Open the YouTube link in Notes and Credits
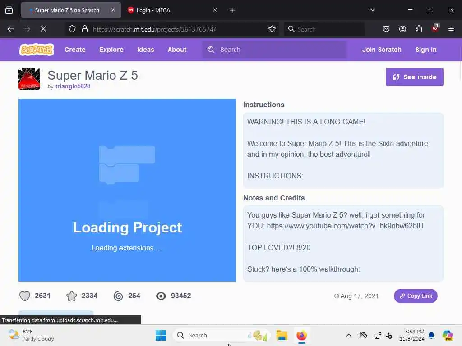 [x=345, y=226]
